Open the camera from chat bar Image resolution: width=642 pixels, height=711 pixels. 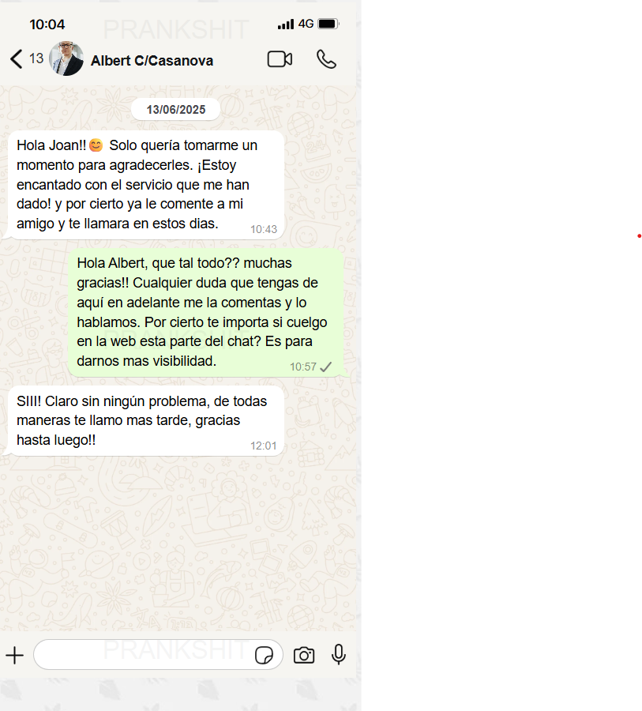point(304,655)
